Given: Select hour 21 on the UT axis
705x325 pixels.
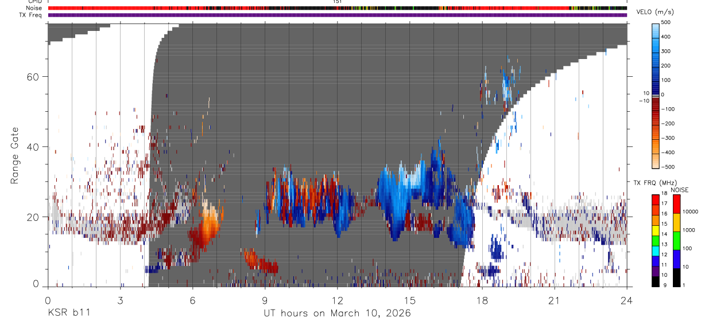Looking at the screenshot, I should [554, 300].
